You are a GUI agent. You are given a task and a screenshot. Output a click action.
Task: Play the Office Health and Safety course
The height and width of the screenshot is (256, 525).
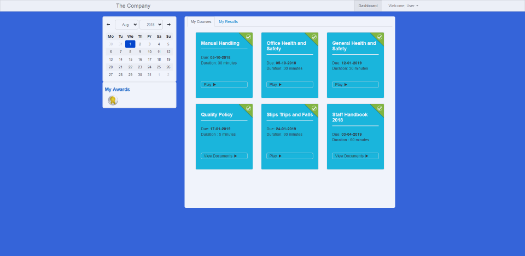(x=290, y=84)
